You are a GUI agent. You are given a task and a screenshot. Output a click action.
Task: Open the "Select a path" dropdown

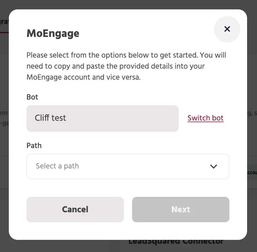tap(128, 166)
